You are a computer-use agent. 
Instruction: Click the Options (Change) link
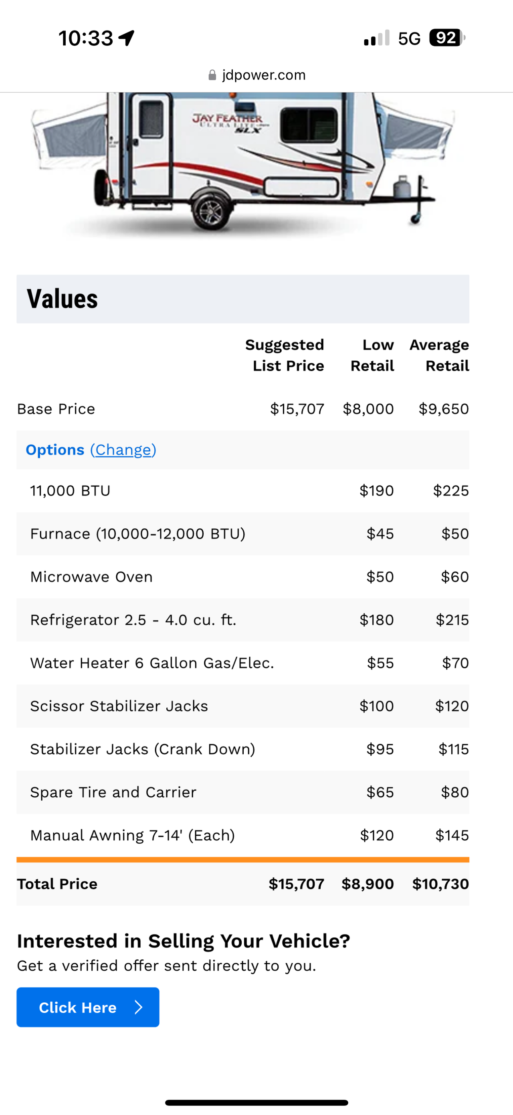coord(123,450)
